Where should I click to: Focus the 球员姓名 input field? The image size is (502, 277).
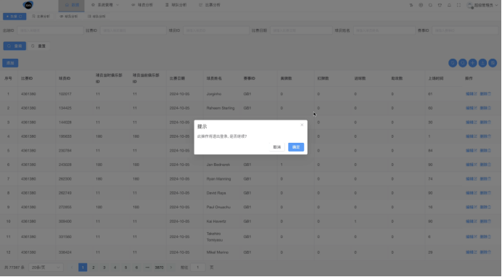[x=384, y=30]
